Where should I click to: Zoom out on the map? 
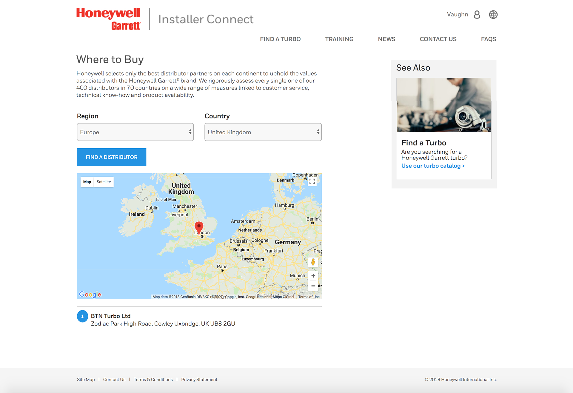pos(313,286)
